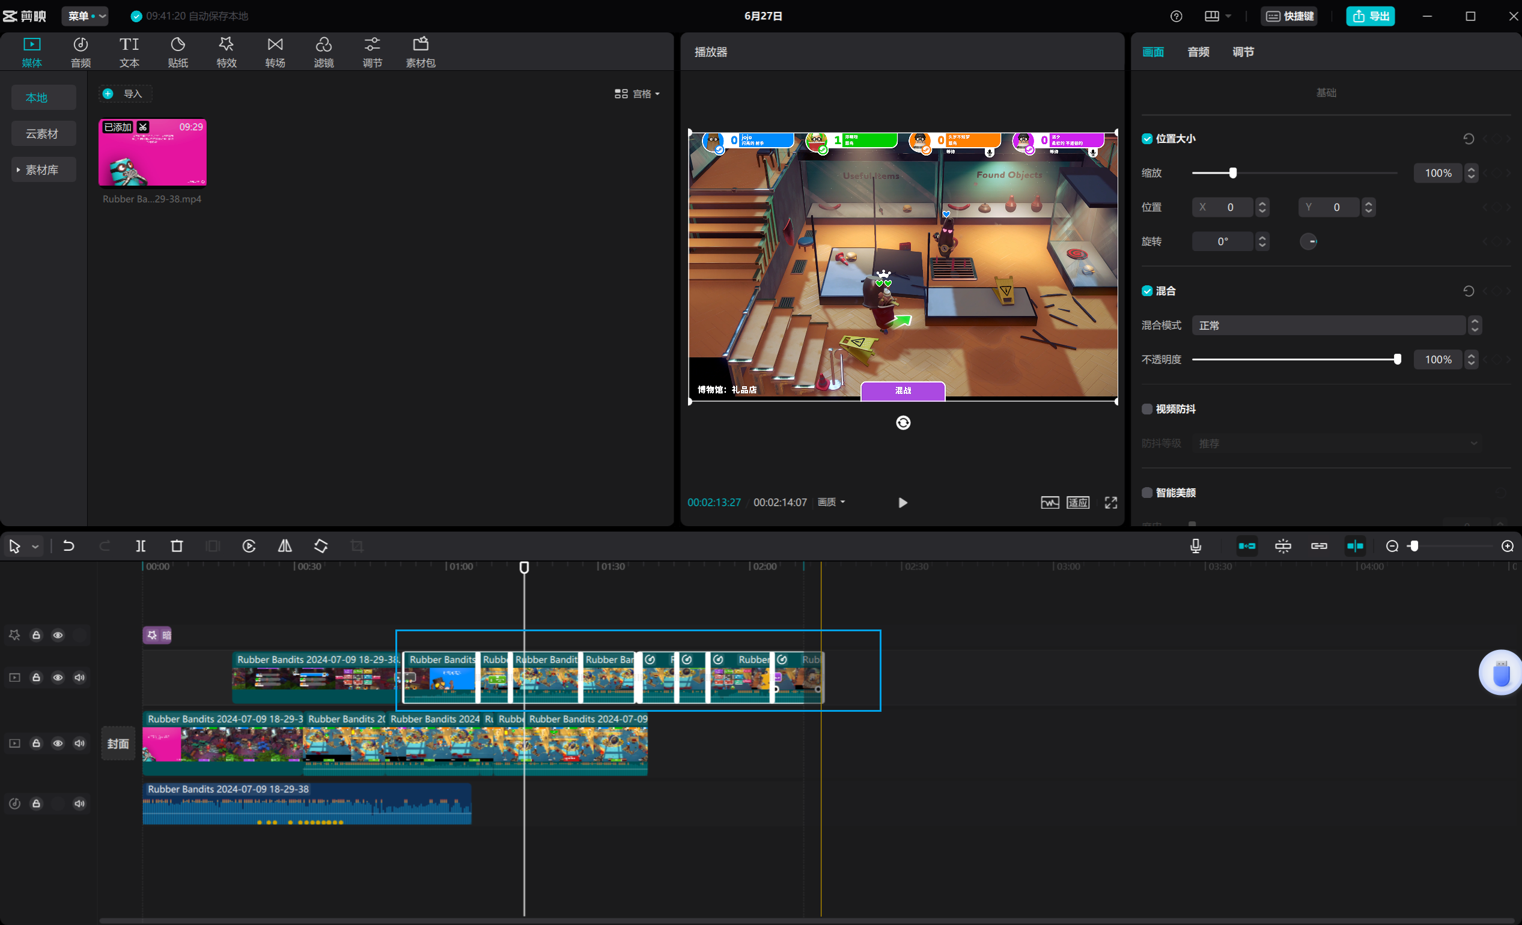This screenshot has width=1522, height=925.
Task: Click the 快捷键 shortcuts button
Action: point(1289,16)
